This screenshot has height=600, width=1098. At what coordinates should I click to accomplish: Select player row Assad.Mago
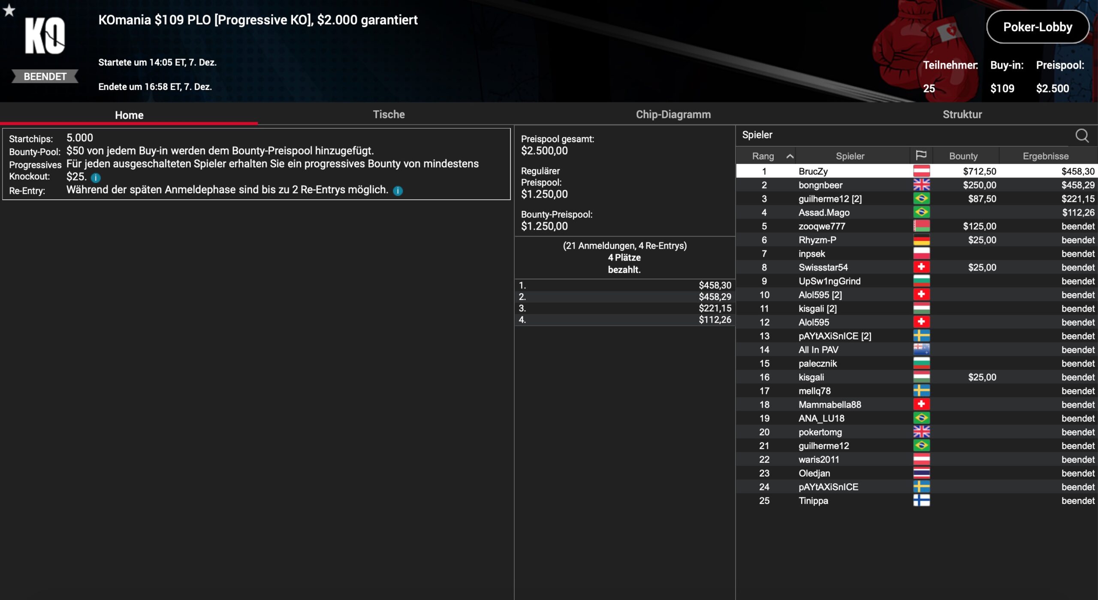coord(823,213)
